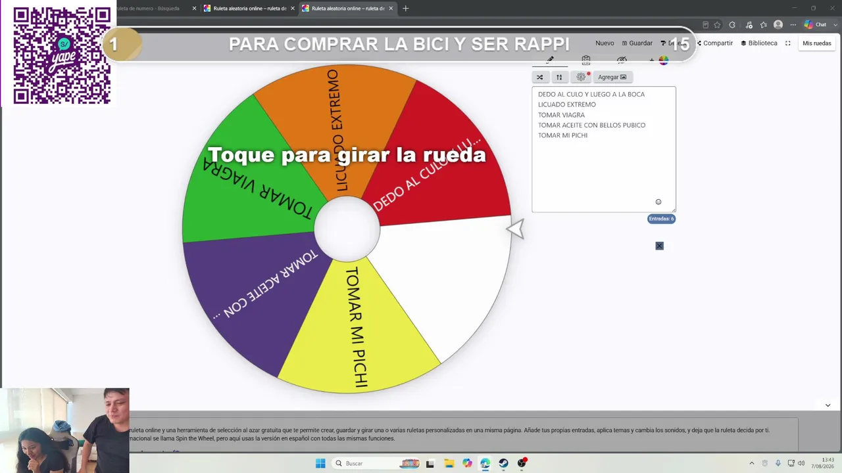Collapse the page section with the down chevron
The height and width of the screenshot is (473, 842).
click(828, 405)
